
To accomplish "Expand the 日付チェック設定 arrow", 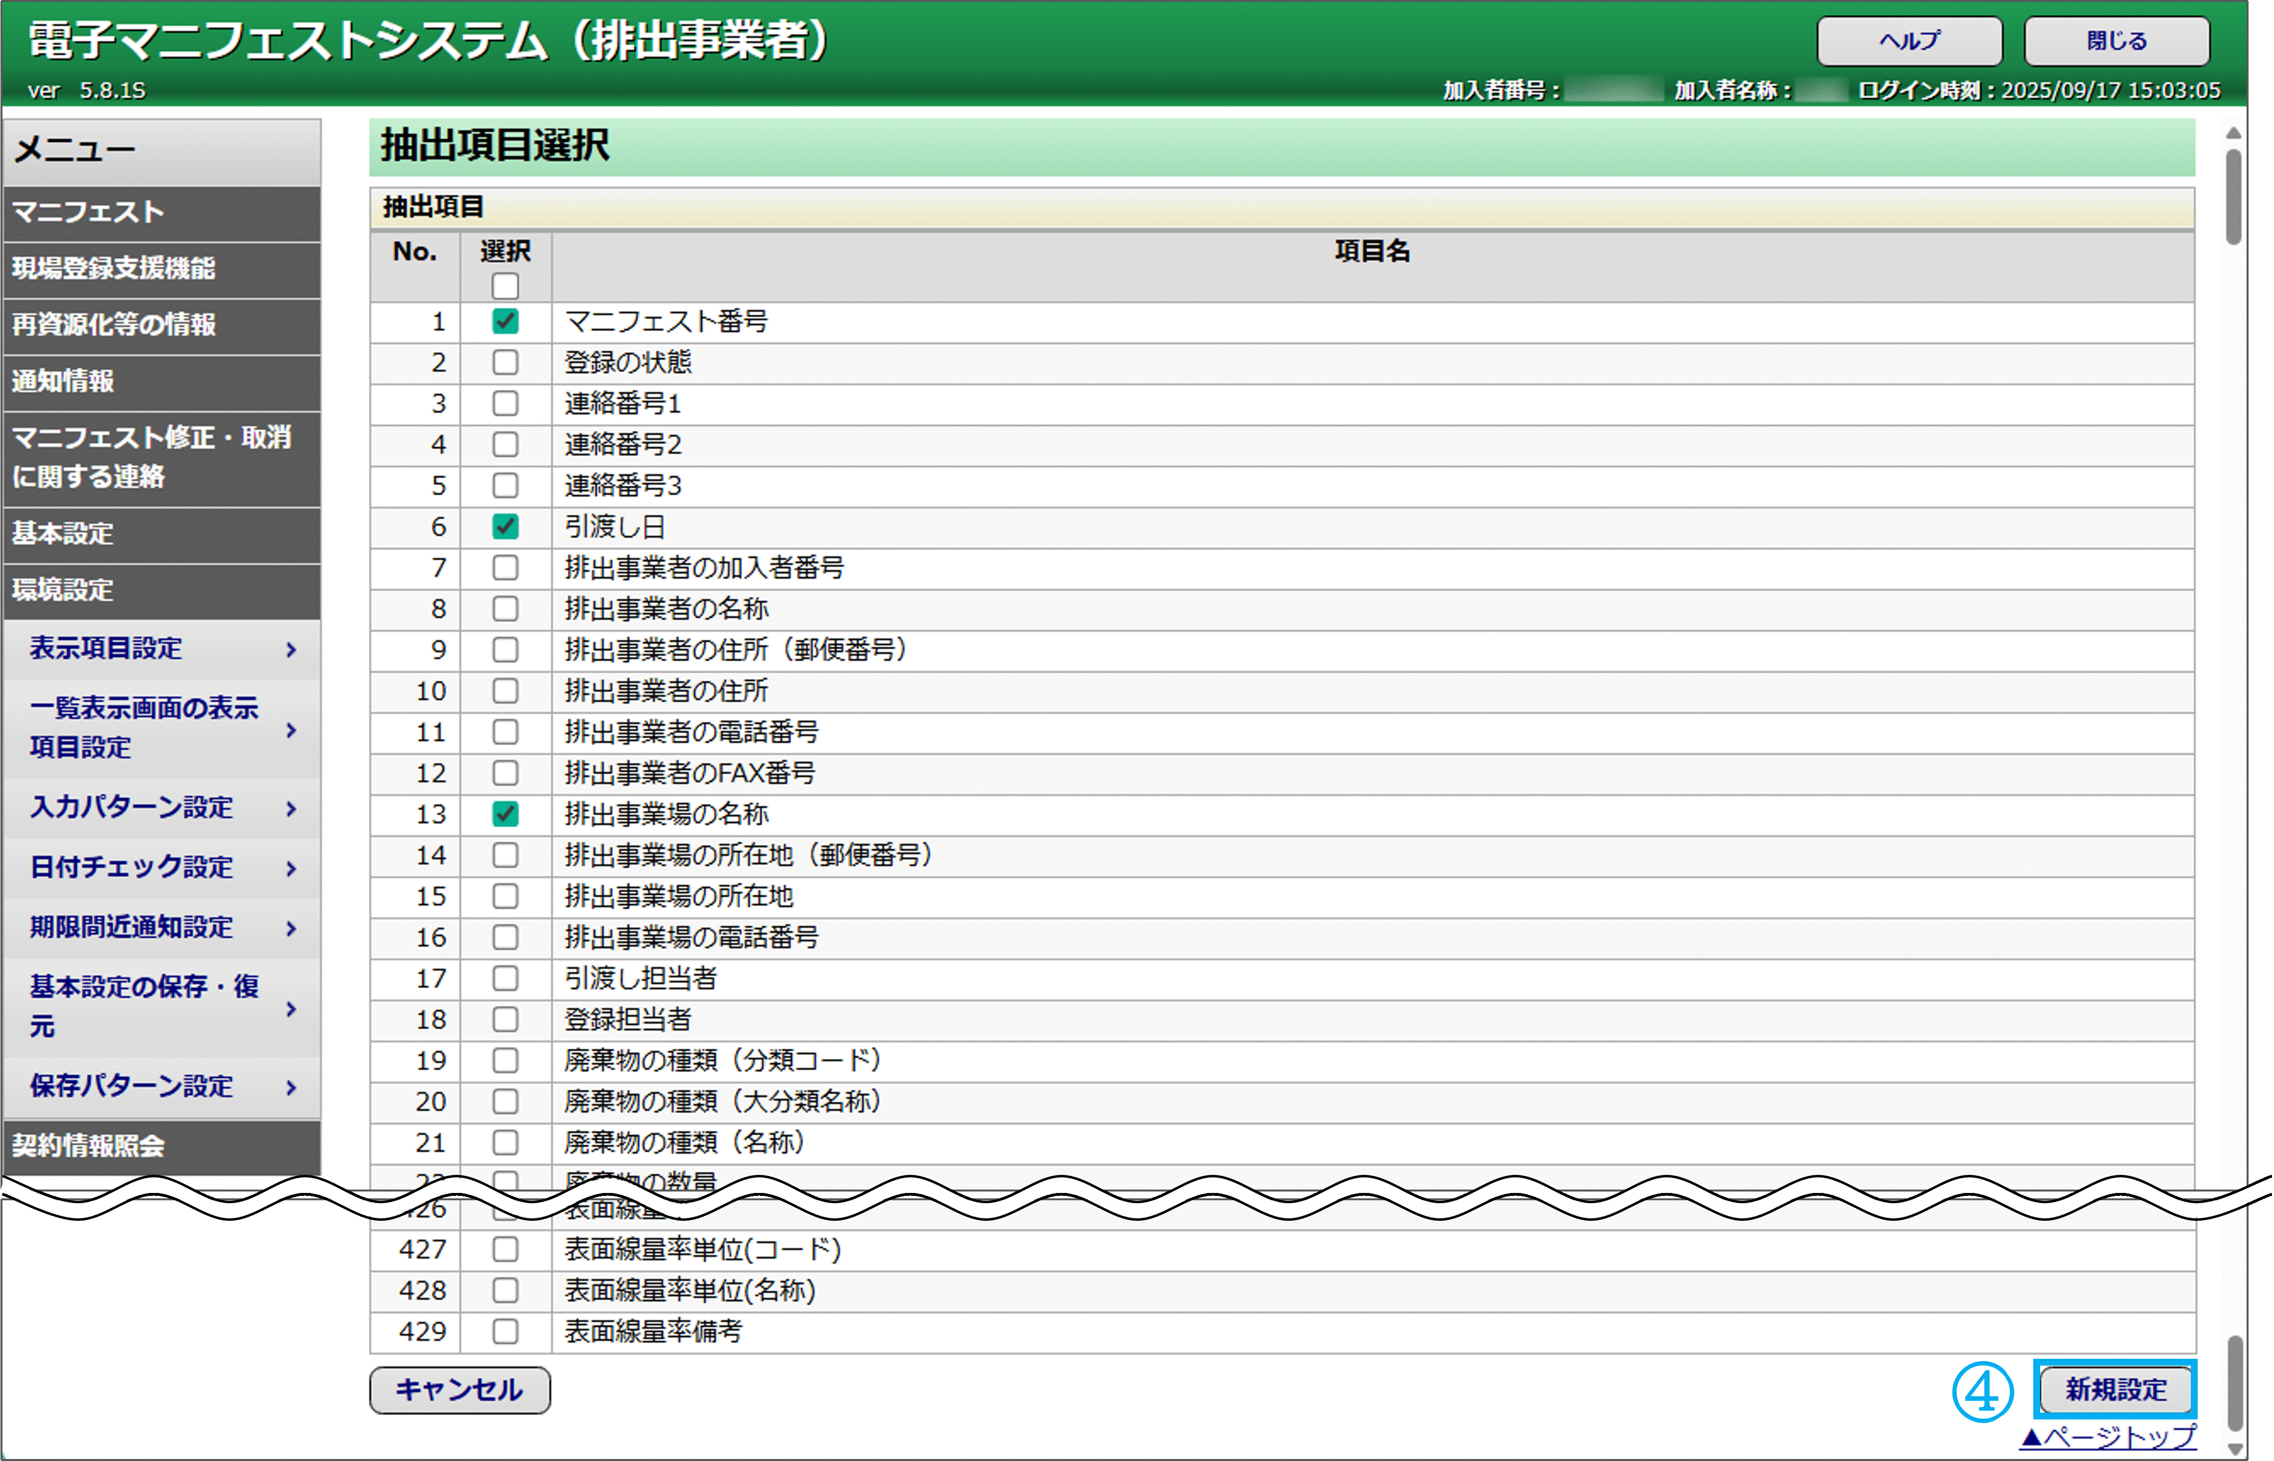I will click(291, 868).
